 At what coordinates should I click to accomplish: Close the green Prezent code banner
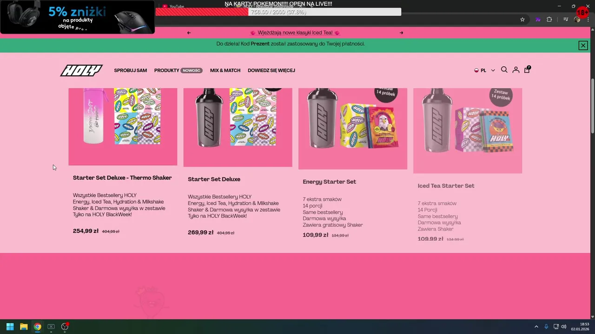583,45
